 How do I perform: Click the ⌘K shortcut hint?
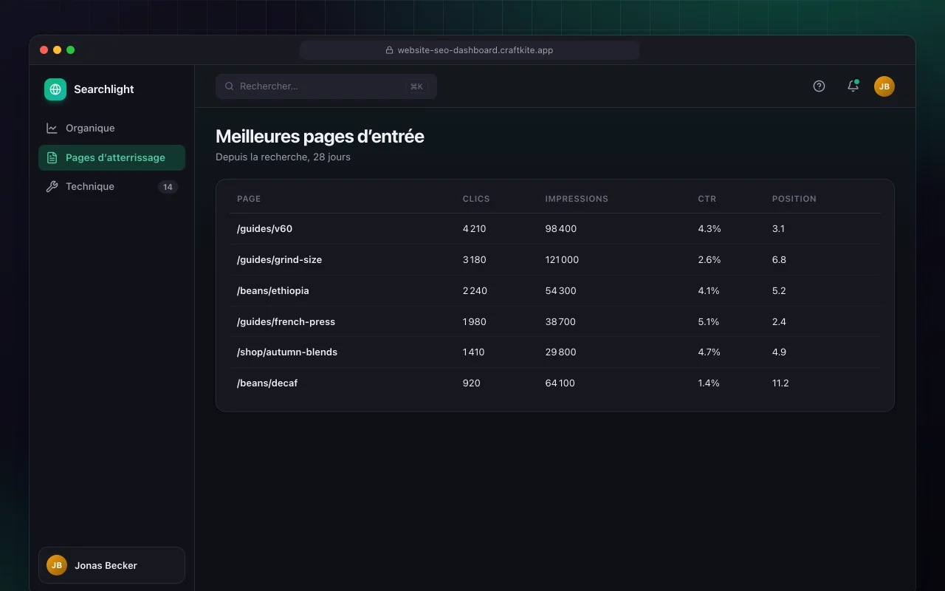click(416, 86)
